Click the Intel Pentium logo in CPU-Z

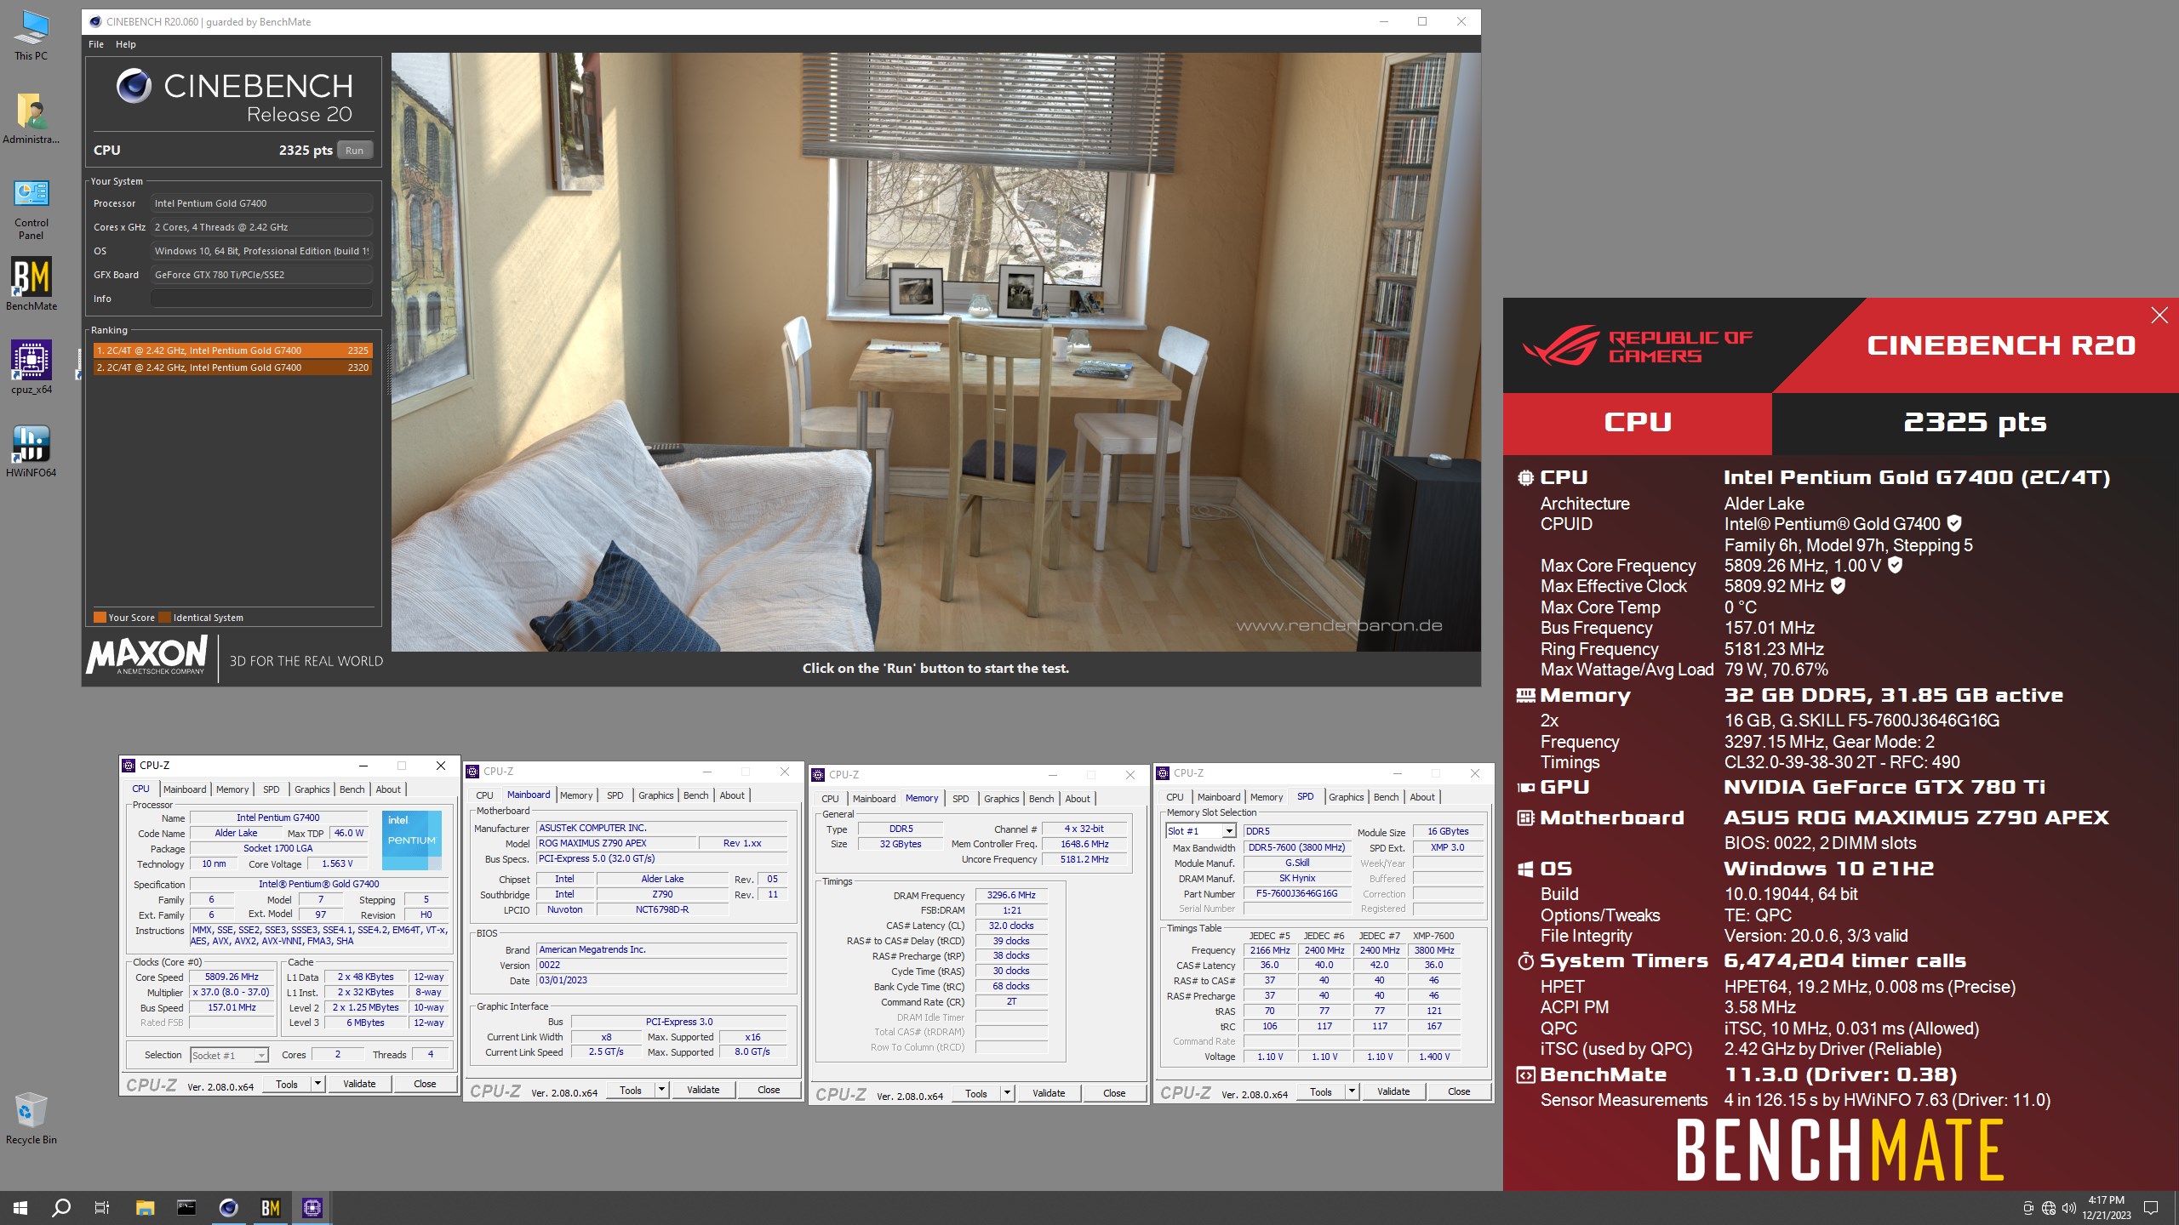pyautogui.click(x=412, y=840)
